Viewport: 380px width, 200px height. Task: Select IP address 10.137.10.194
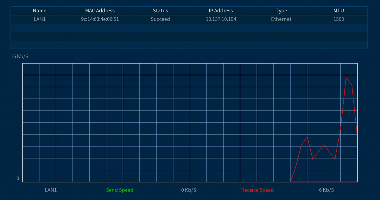(221, 19)
